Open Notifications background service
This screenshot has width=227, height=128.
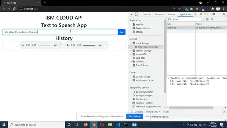pos(142,99)
